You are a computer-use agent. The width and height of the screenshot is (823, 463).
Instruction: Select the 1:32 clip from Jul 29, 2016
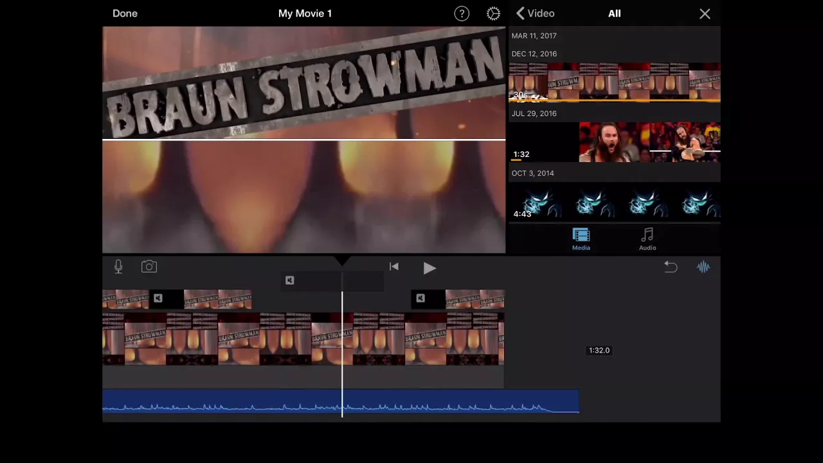pos(615,142)
